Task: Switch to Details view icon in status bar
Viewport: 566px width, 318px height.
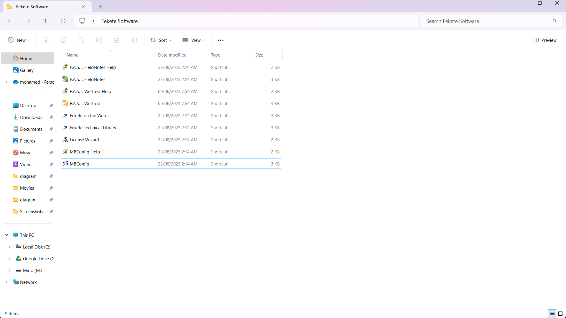Action: [552, 314]
